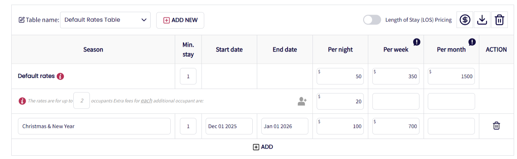Delete the rates table using top trash icon
517x159 pixels.
point(499,20)
